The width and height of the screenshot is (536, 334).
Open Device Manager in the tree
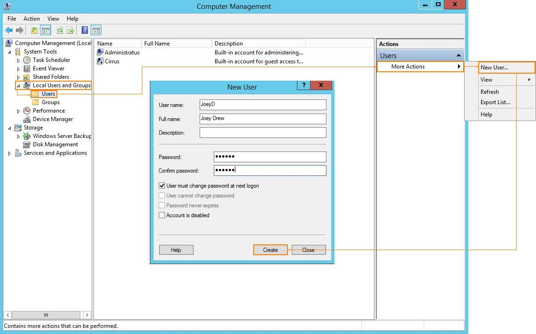coord(53,119)
